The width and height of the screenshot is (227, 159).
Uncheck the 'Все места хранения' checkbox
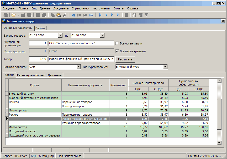[117, 51]
